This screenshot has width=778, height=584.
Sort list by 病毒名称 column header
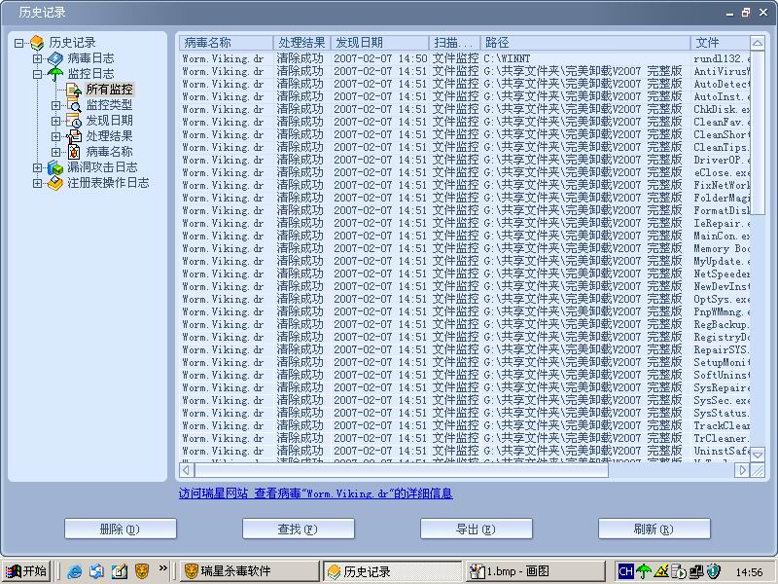[226, 43]
